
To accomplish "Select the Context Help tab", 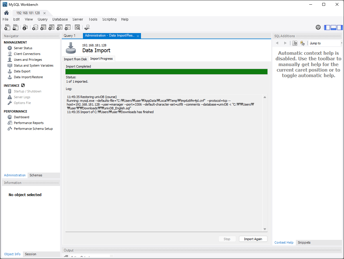I will point(284,242).
